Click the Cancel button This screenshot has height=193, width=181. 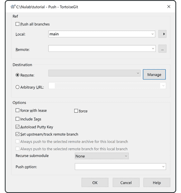[x=126, y=183]
